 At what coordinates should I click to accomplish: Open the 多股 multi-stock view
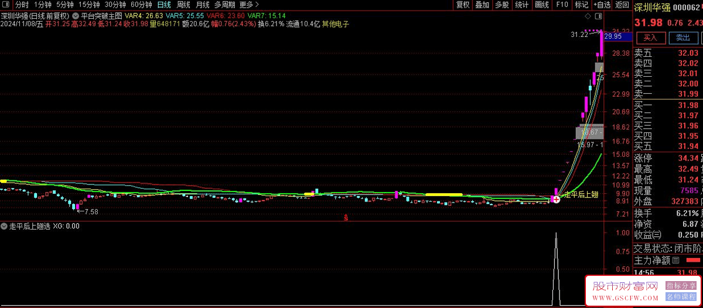point(502,5)
